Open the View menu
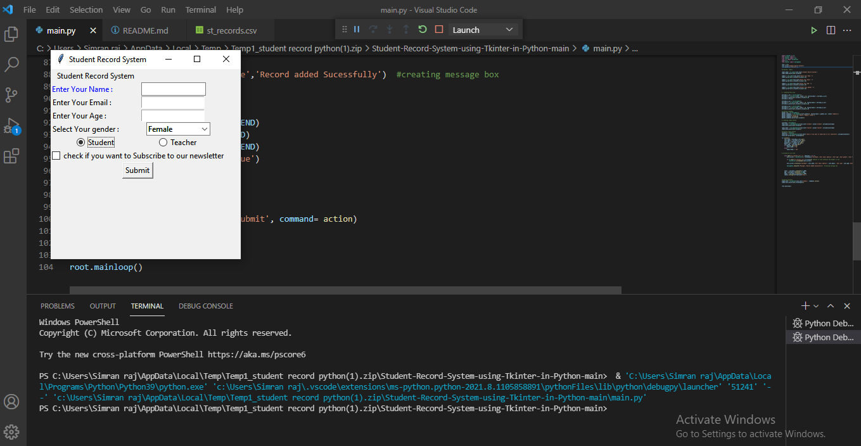This screenshot has width=861, height=446. [x=122, y=10]
